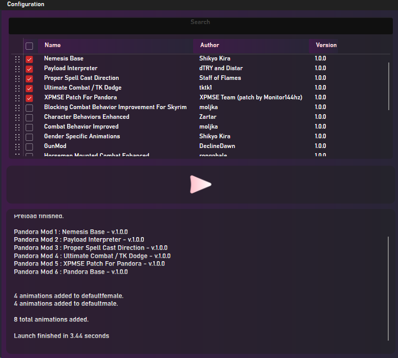Screen dimensions: 398x358
Task: Grab the drag handle for Blocking Combat Behavior Improvement
Action: point(17,108)
